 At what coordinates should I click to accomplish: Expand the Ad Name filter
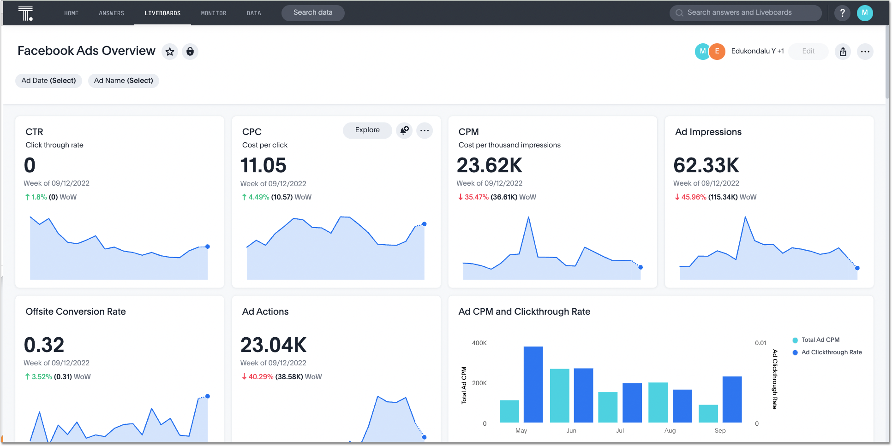coord(123,81)
